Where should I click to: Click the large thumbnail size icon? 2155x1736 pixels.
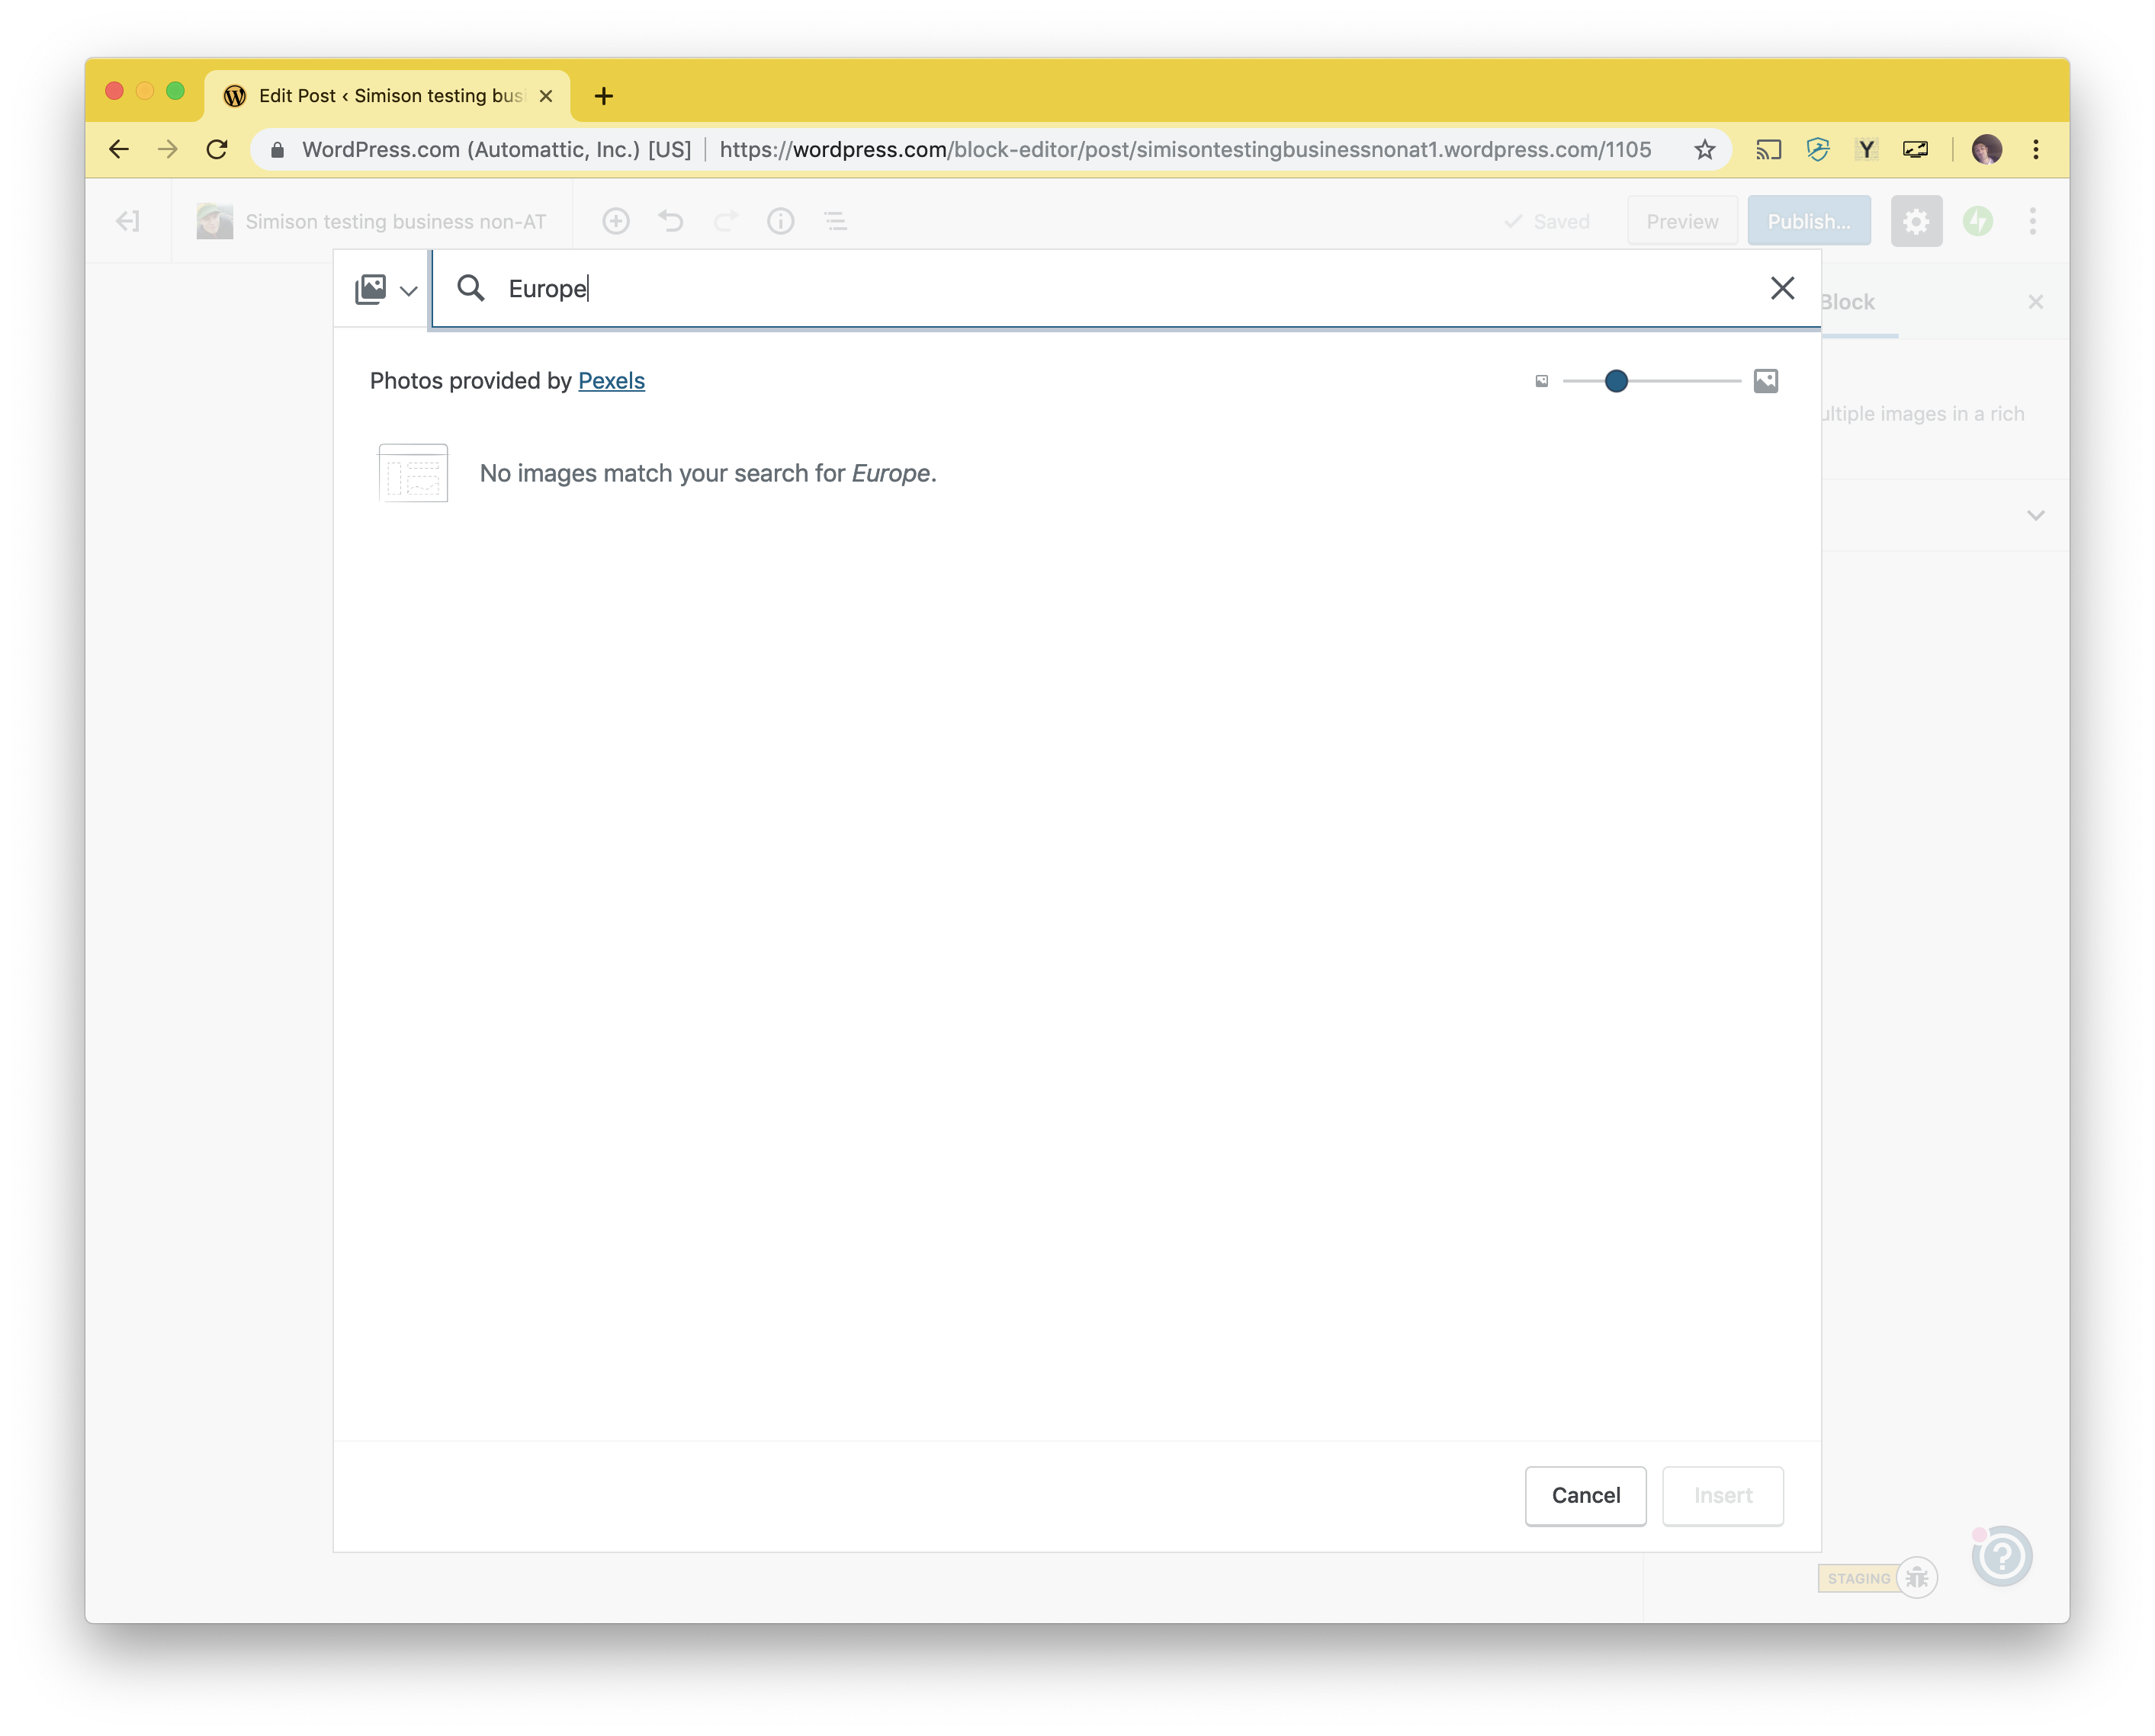[1766, 381]
